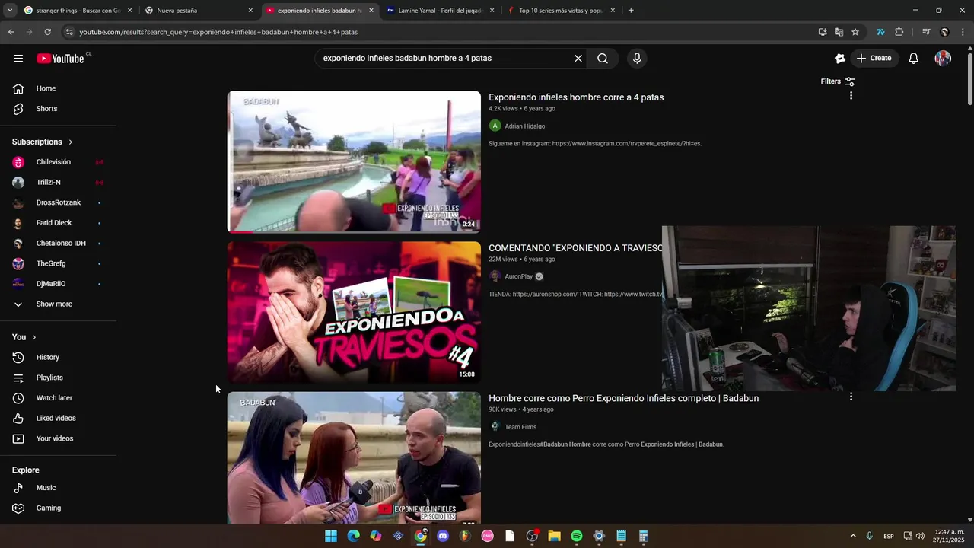The height and width of the screenshot is (548, 974).
Task: Open the search Filters panel
Action: click(x=838, y=81)
